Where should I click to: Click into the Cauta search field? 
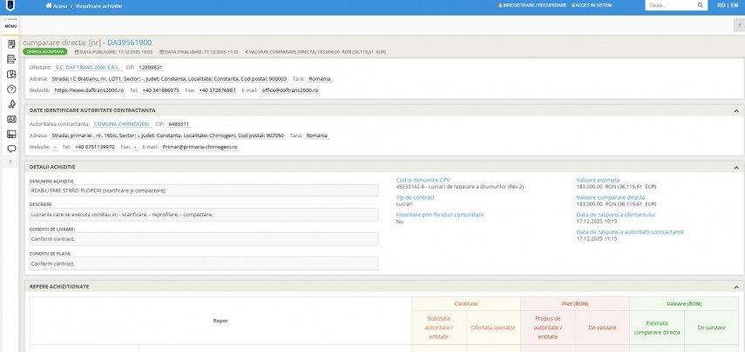point(667,5)
